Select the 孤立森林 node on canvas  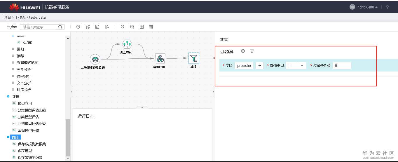[x=127, y=44]
